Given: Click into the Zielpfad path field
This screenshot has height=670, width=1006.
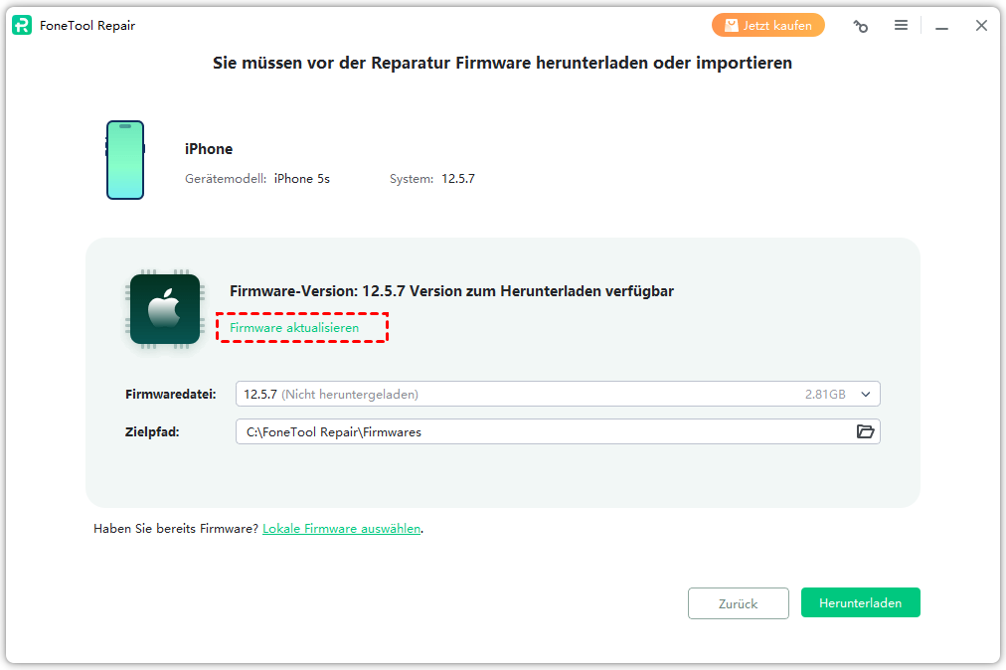Looking at the screenshot, I should point(537,431).
